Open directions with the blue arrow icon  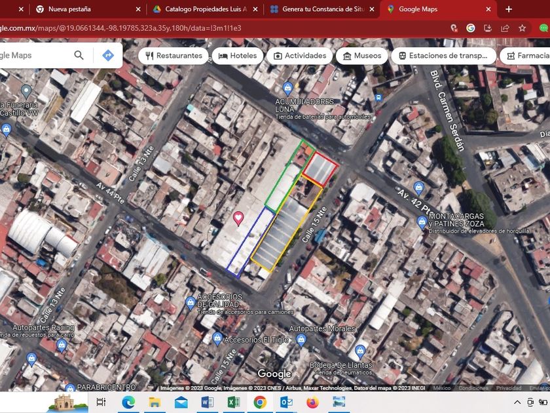click(x=108, y=56)
